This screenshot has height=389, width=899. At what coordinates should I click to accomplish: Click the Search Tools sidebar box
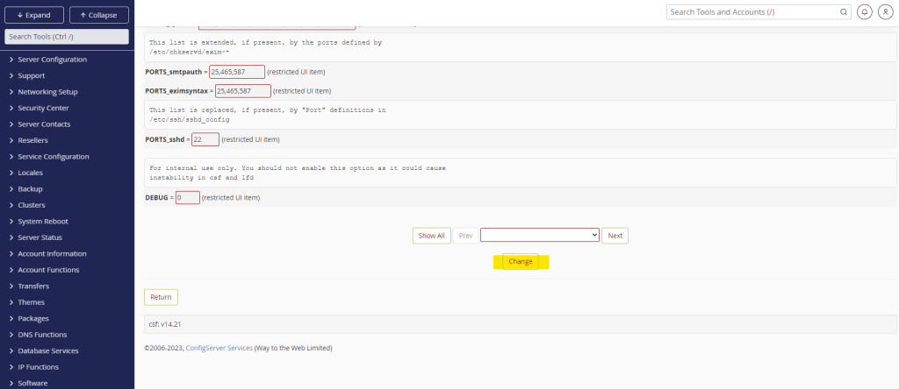click(x=67, y=36)
